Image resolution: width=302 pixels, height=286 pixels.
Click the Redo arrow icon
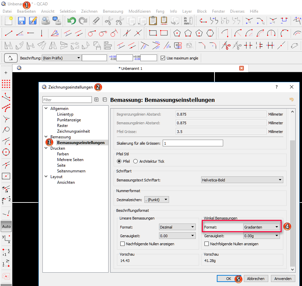[83, 21]
